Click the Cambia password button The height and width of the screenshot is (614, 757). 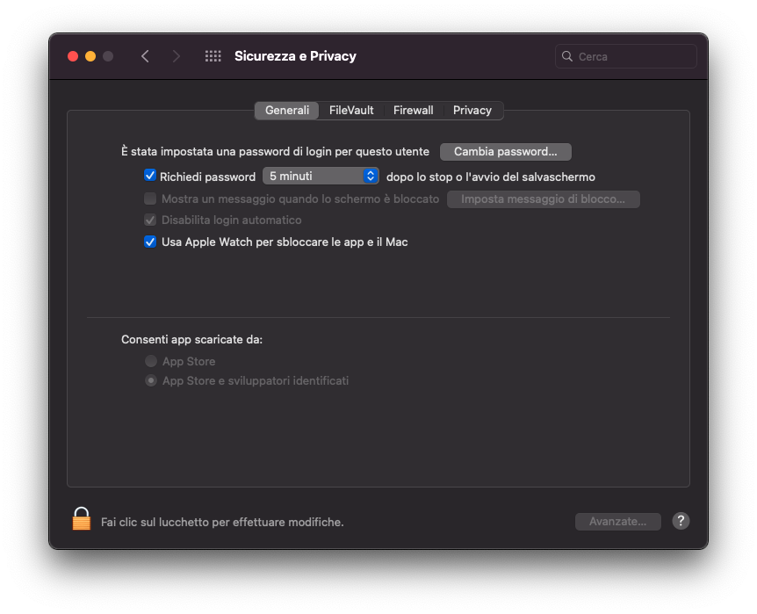click(505, 152)
